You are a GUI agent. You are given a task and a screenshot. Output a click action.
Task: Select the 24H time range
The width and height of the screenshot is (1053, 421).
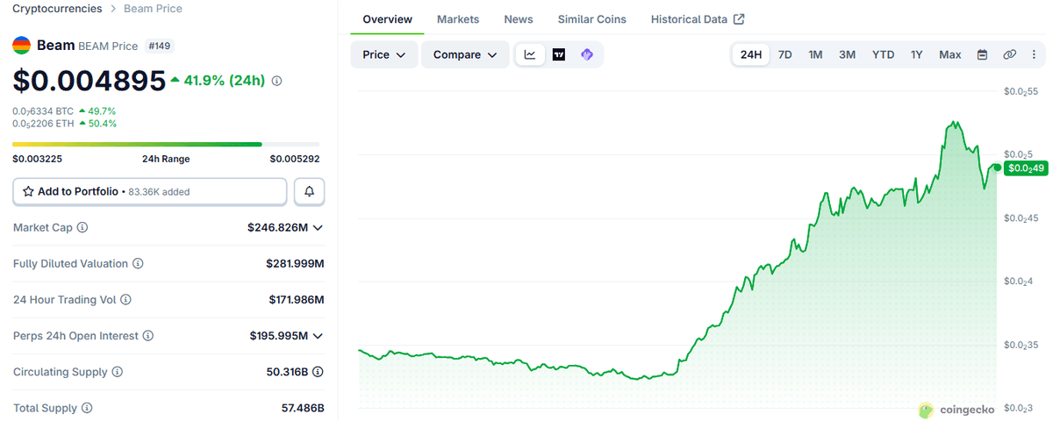(x=751, y=54)
